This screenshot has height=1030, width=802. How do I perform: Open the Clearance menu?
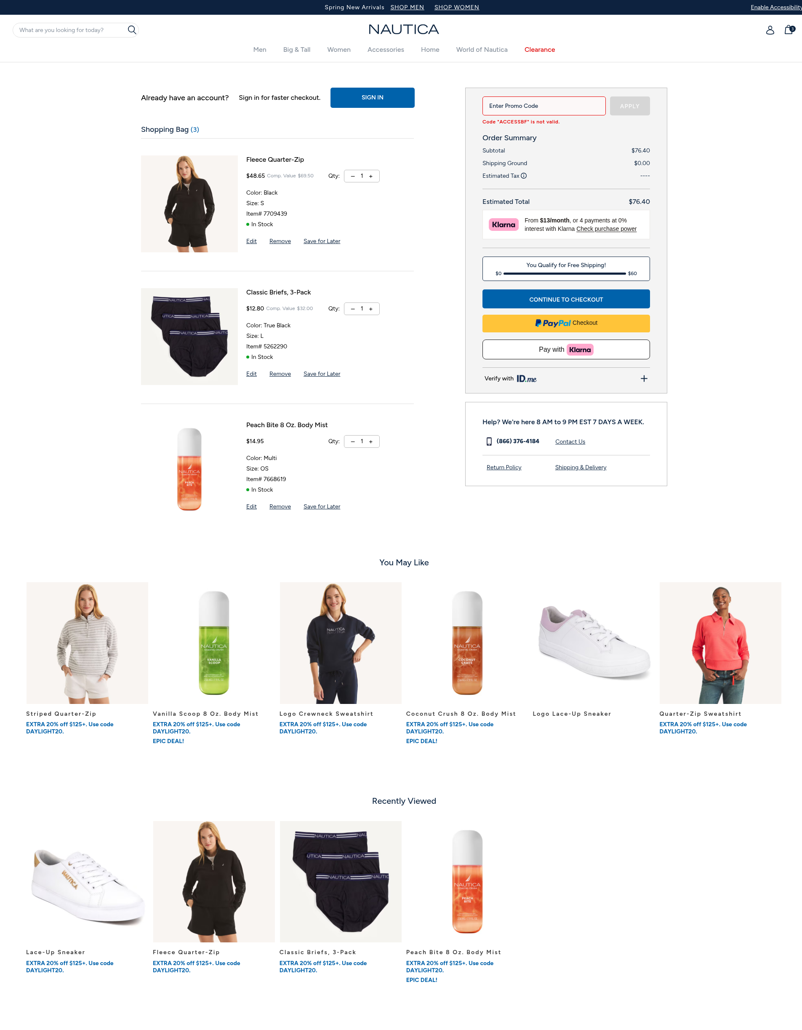pyautogui.click(x=540, y=50)
